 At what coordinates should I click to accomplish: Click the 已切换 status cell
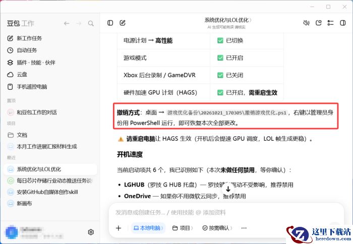247,40
